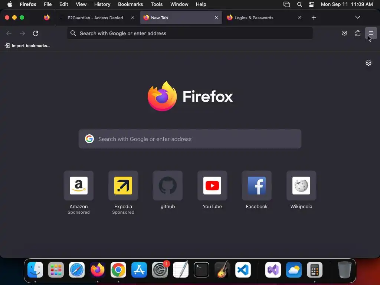Viewport: 380px width, 285px height.
Task: Open Visual Studio Code from the Dock
Action: click(243, 270)
